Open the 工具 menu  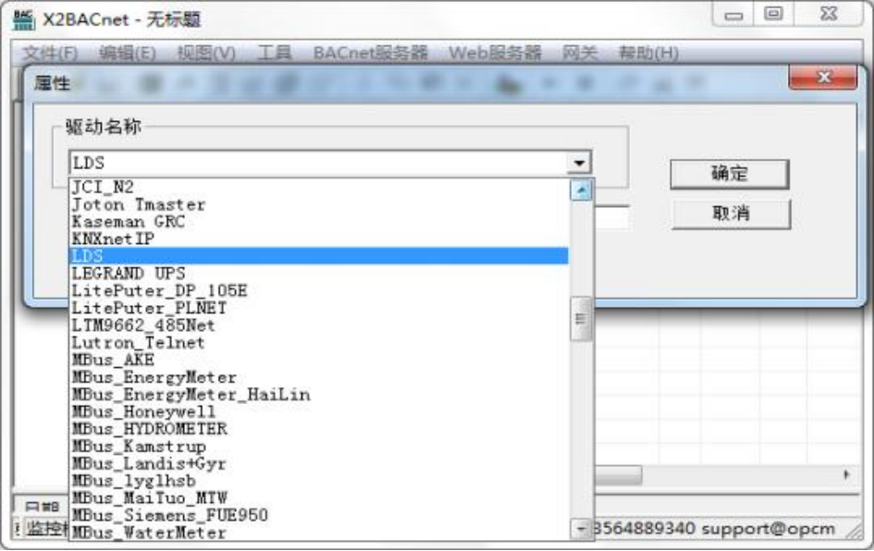[275, 53]
